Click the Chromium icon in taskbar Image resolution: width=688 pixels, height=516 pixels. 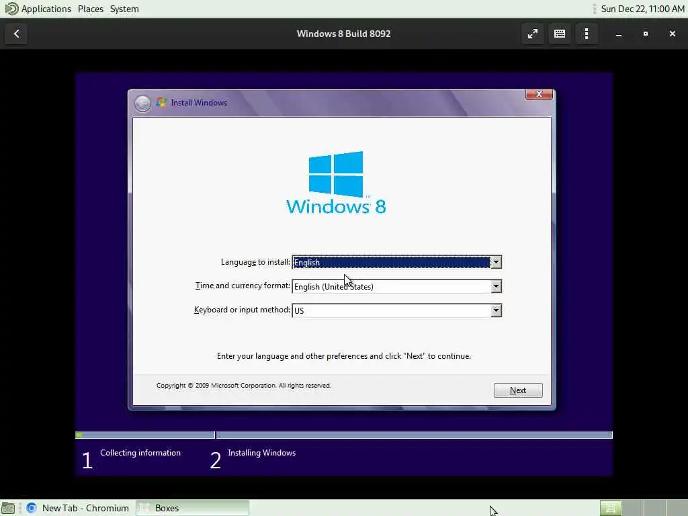pyautogui.click(x=32, y=508)
